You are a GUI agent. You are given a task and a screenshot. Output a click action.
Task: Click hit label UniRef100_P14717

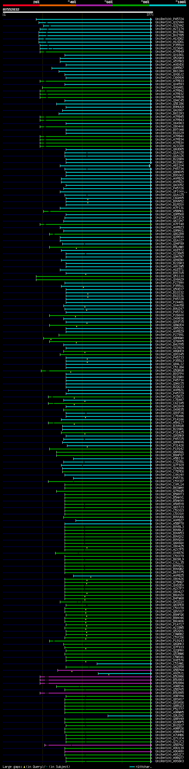click(x=170, y=625)
